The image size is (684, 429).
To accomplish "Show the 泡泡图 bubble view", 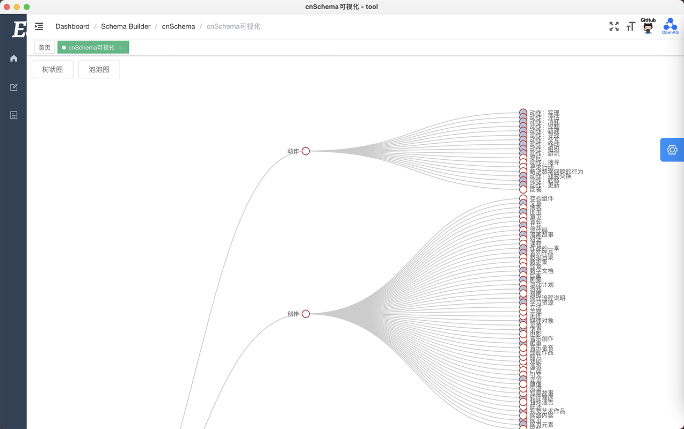I will pos(99,70).
